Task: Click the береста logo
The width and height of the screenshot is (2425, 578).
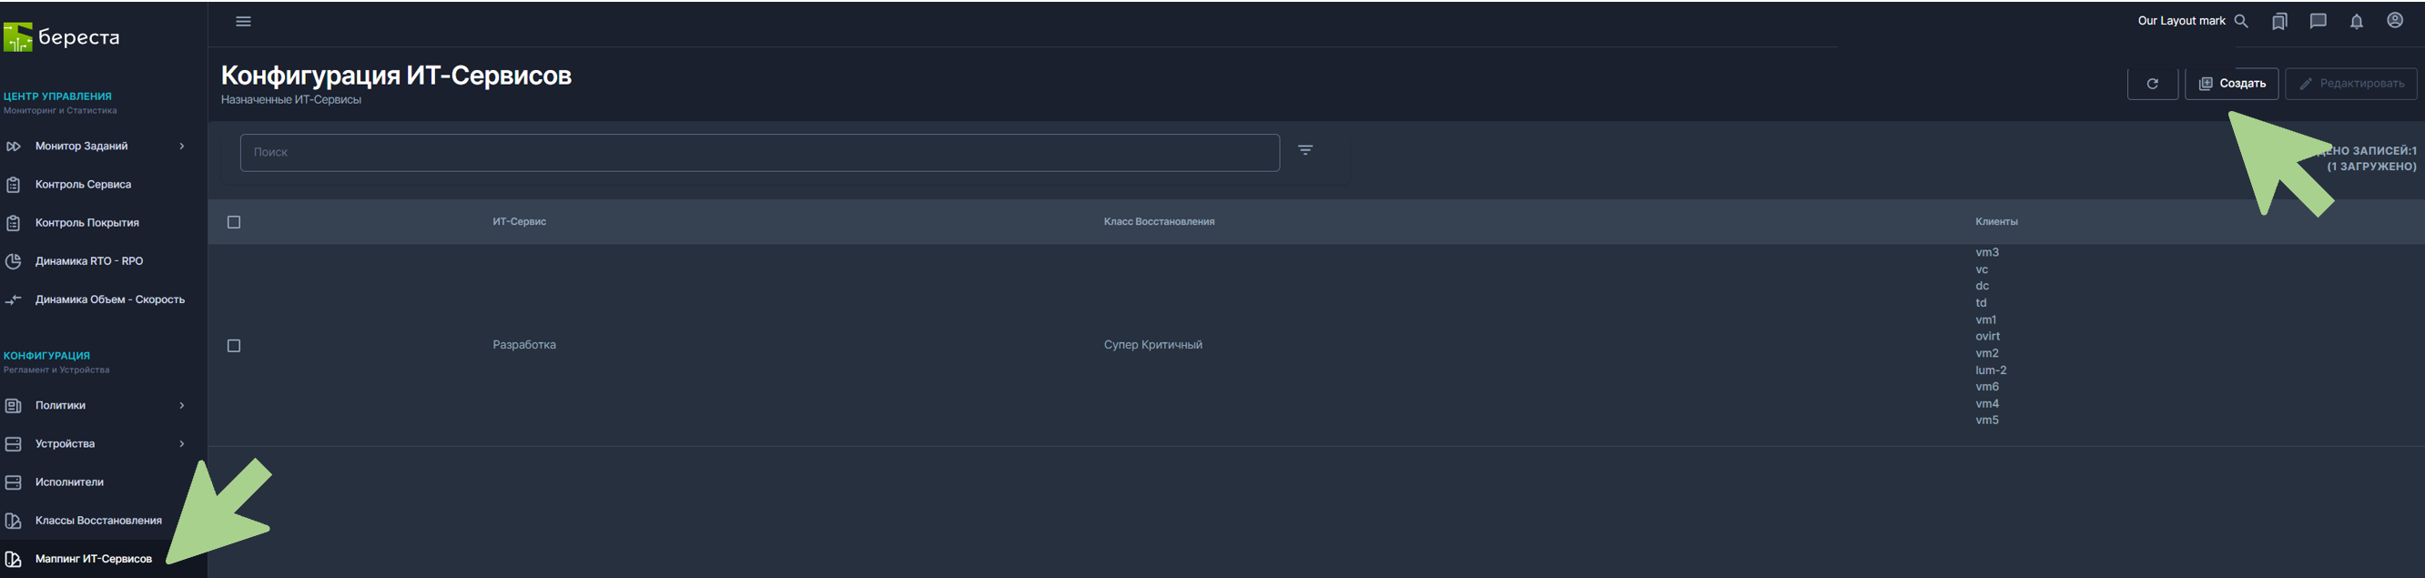Action: coord(62,37)
